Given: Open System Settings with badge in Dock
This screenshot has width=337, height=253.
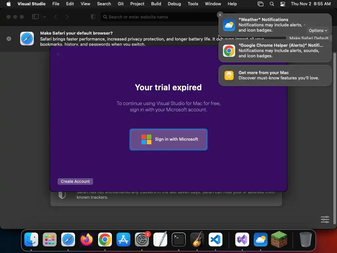Looking at the screenshot, I should click(142, 239).
